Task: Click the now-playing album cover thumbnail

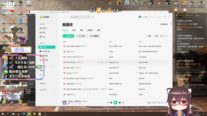Action: pos(64,103)
